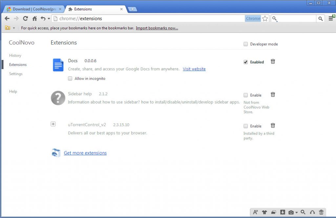Click the overlapping windows icon in bottom toolbar
This screenshot has height=218, width=336.
(273, 212)
